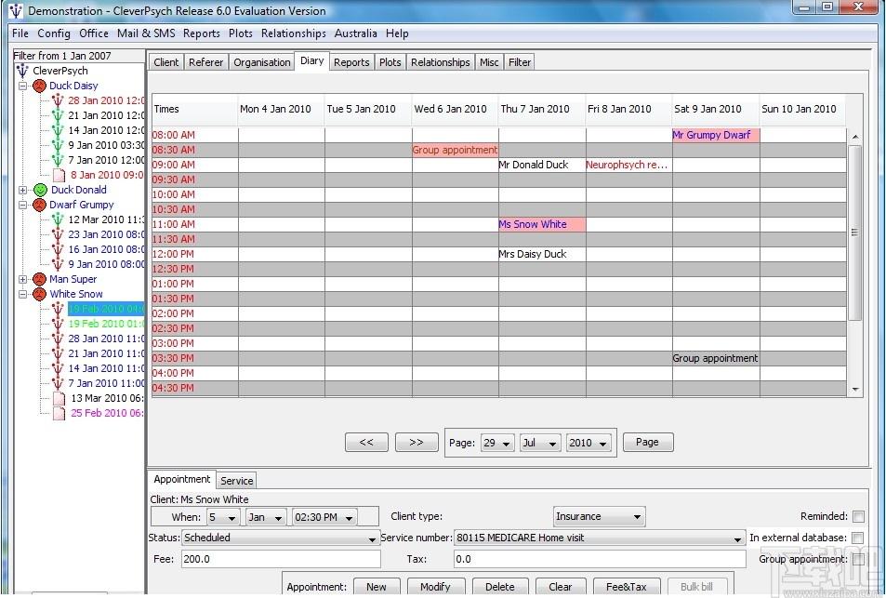Select the document icon for 13 Mar 2010
Screen dimensions: 886x598
[59, 398]
